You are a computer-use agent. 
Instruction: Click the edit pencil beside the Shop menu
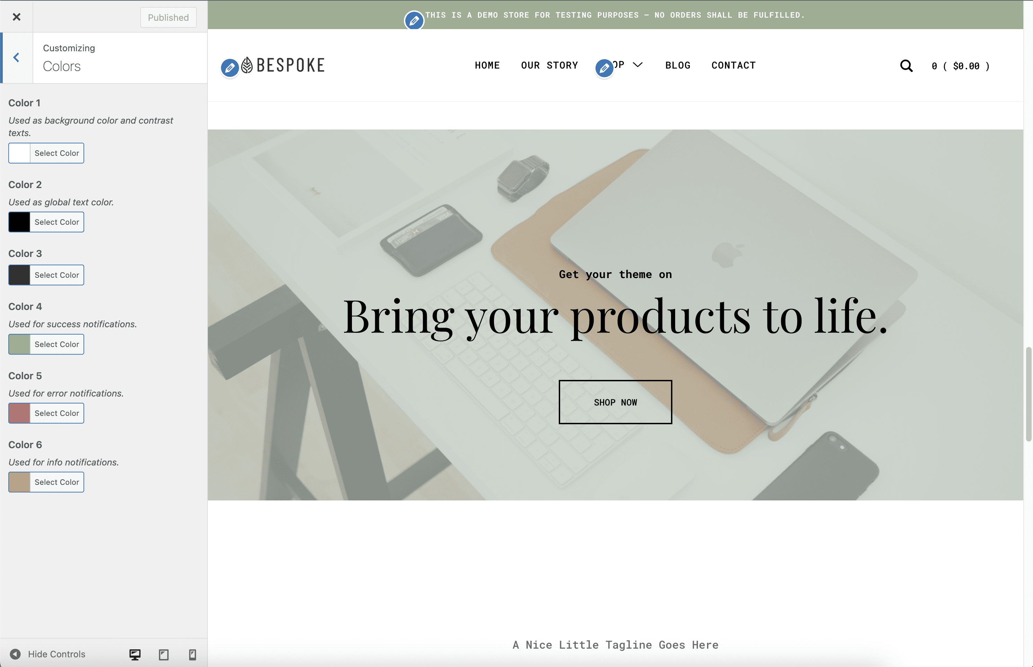(x=604, y=68)
